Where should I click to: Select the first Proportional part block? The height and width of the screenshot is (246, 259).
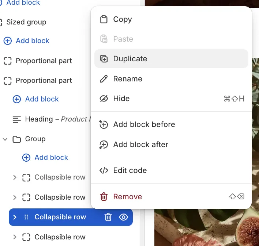[44, 61]
